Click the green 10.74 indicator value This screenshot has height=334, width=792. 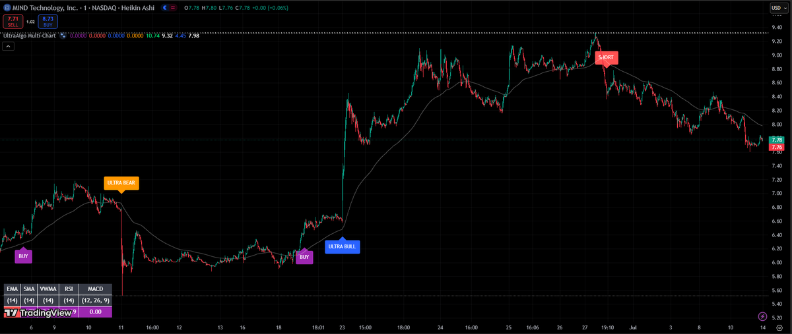click(152, 36)
